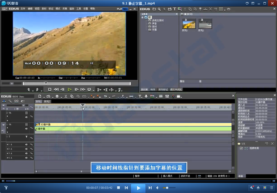Stop playback in the EDIUS player

click(50, 90)
